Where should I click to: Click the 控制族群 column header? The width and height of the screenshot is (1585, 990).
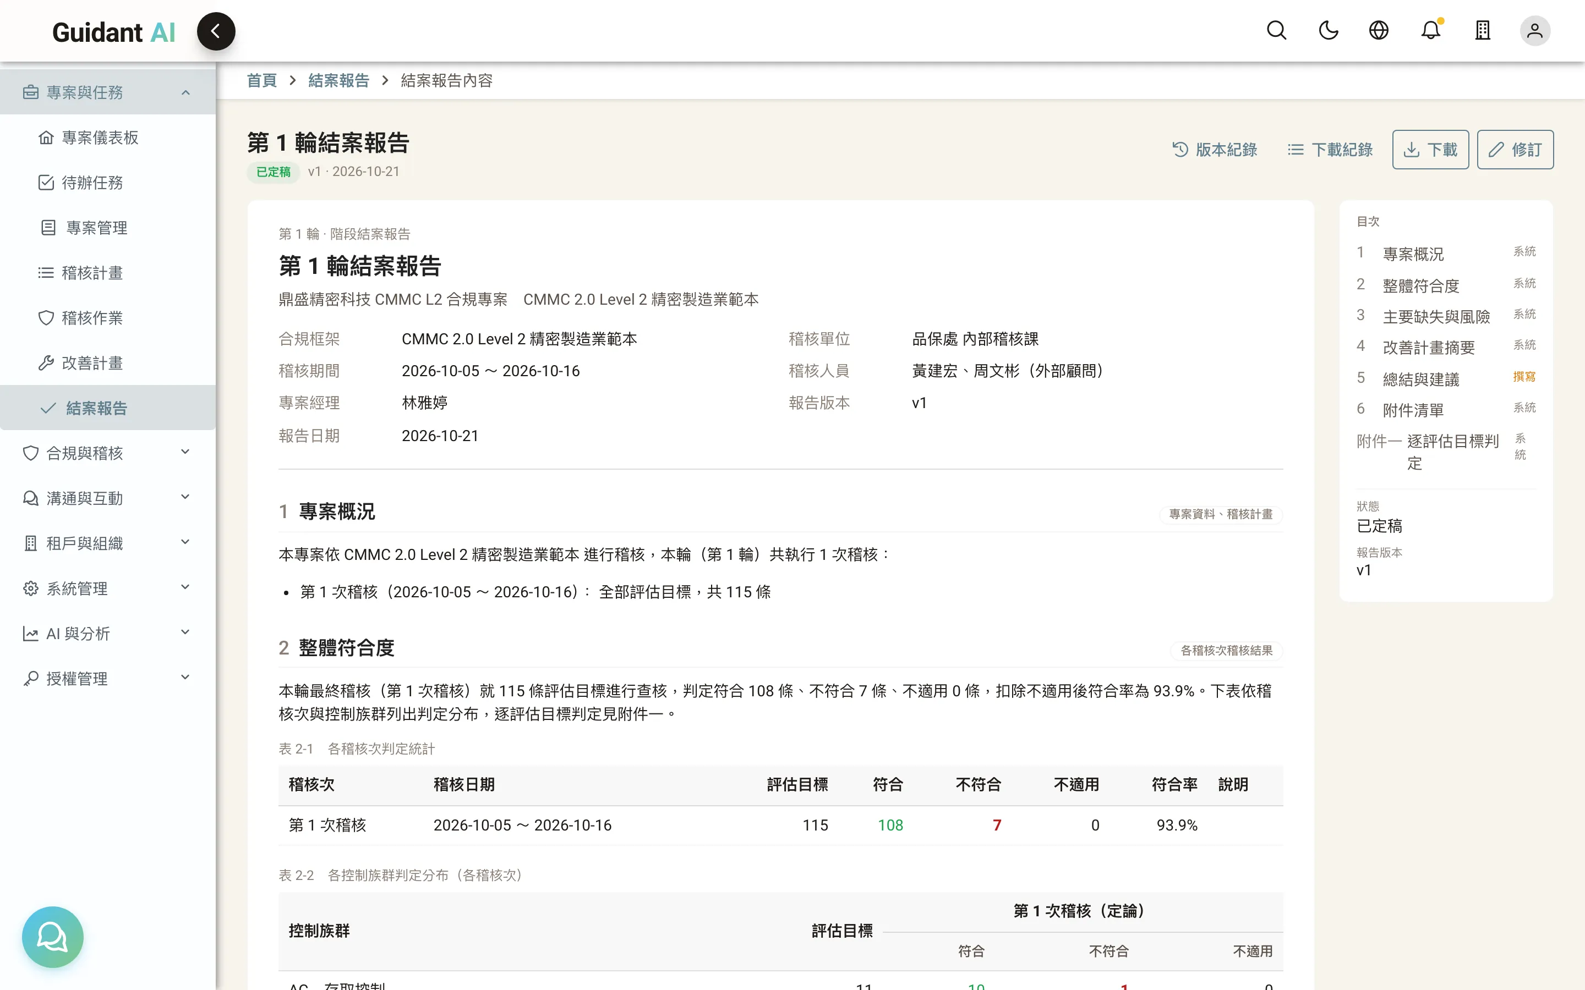pos(319,931)
